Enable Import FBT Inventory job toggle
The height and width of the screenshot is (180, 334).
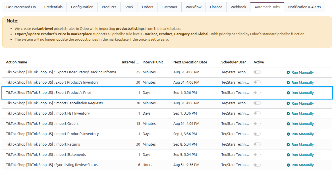click(257, 113)
